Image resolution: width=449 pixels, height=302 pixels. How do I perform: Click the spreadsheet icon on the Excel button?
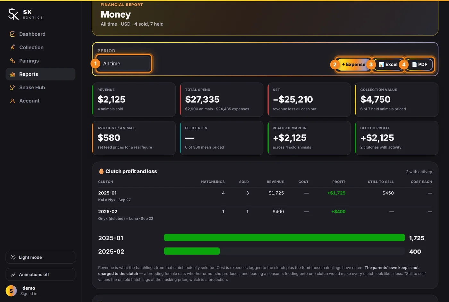382,65
